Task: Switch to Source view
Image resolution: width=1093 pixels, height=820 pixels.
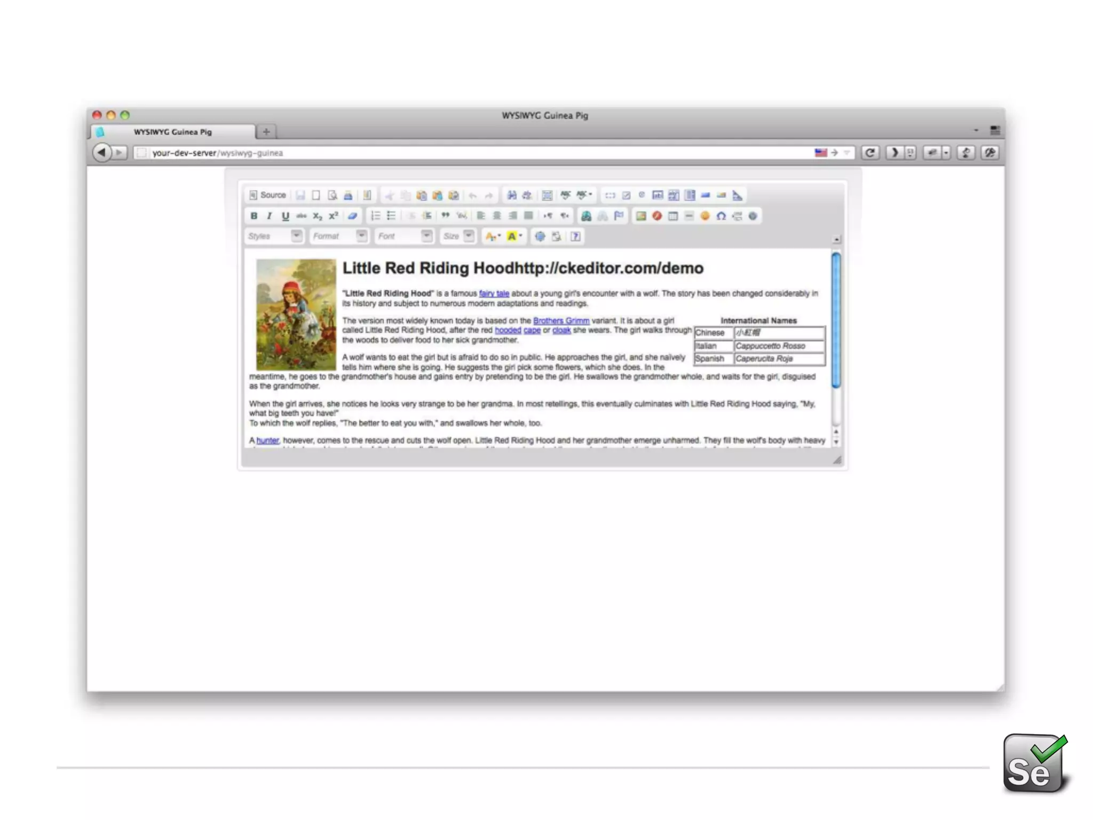Action: point(268,195)
